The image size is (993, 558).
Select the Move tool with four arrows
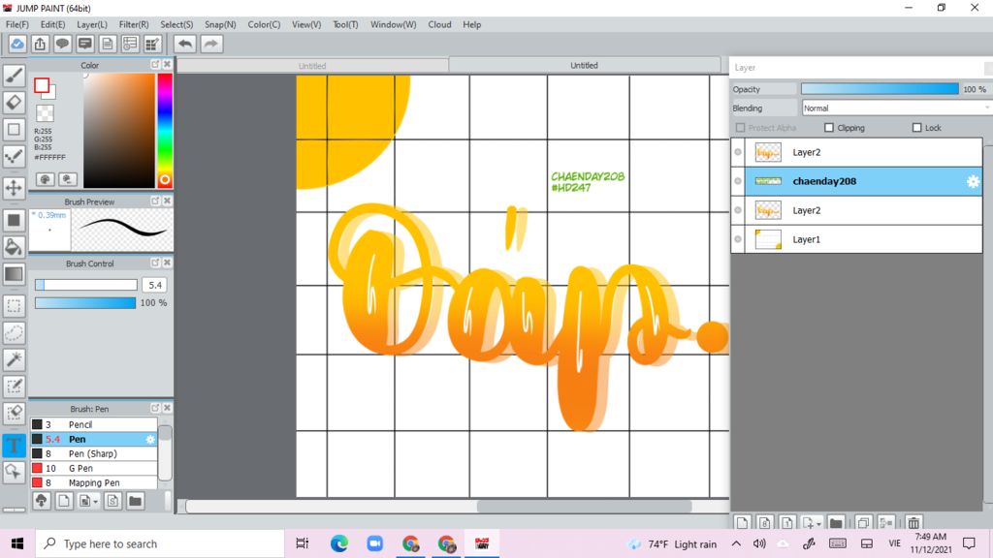pyautogui.click(x=14, y=188)
